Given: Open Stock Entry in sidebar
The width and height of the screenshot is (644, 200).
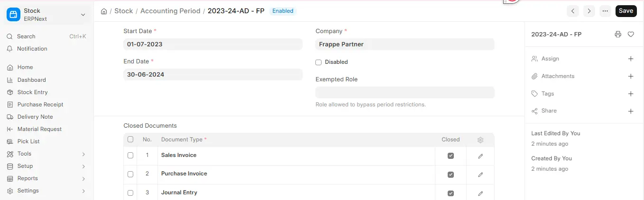Looking at the screenshot, I should point(32,93).
